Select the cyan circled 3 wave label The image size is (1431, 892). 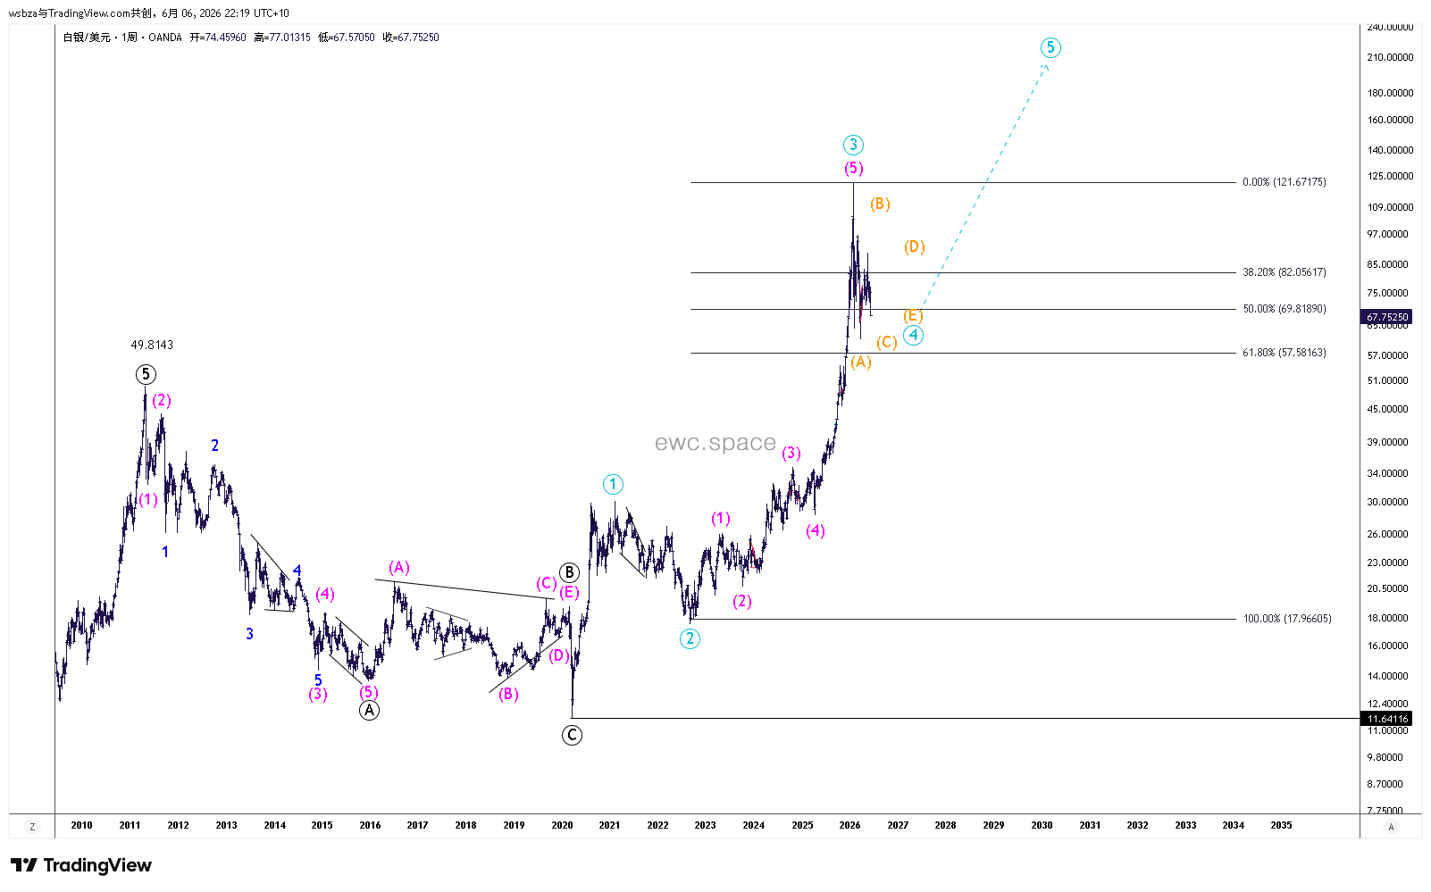click(x=853, y=145)
